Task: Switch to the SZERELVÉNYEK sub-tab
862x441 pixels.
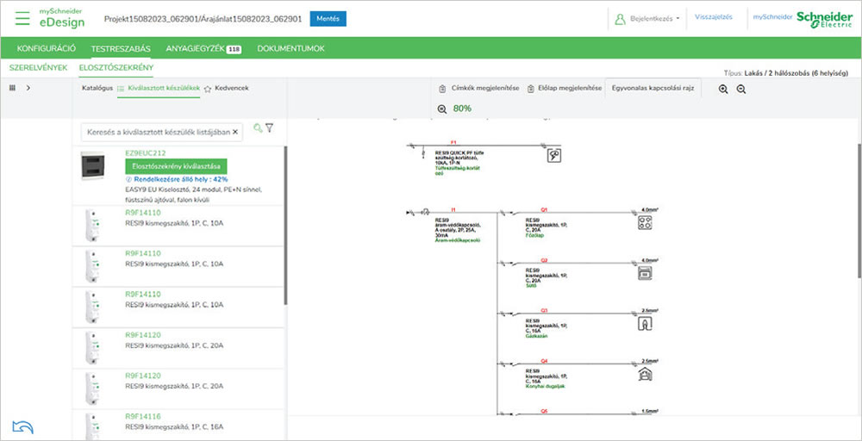Action: point(39,67)
